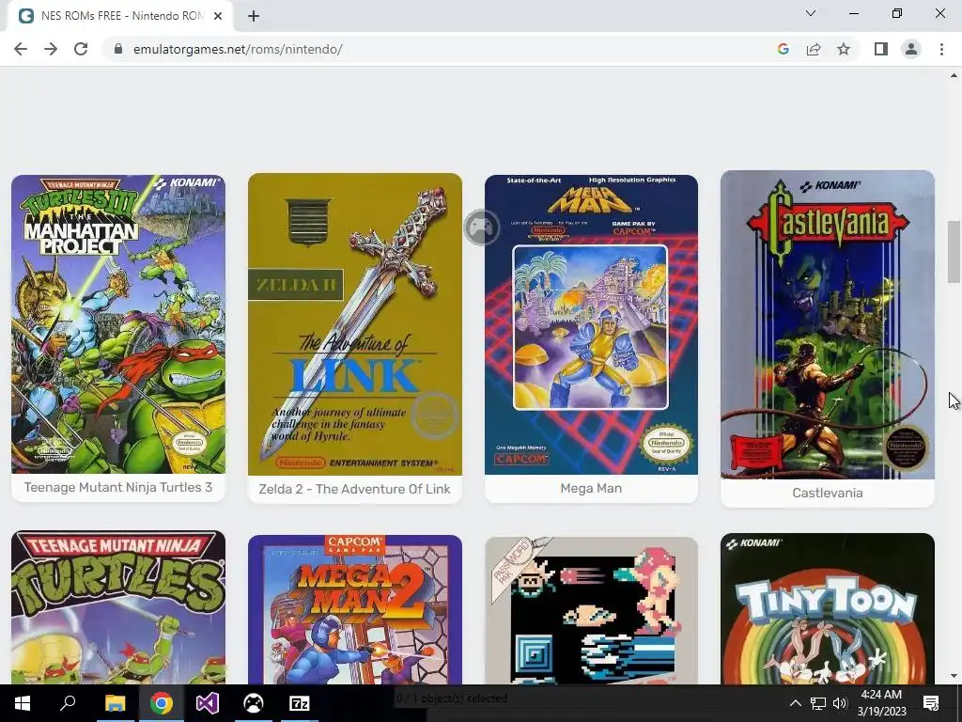Open File Explorer from taskbar
Image resolution: width=962 pixels, height=722 pixels.
click(x=115, y=703)
